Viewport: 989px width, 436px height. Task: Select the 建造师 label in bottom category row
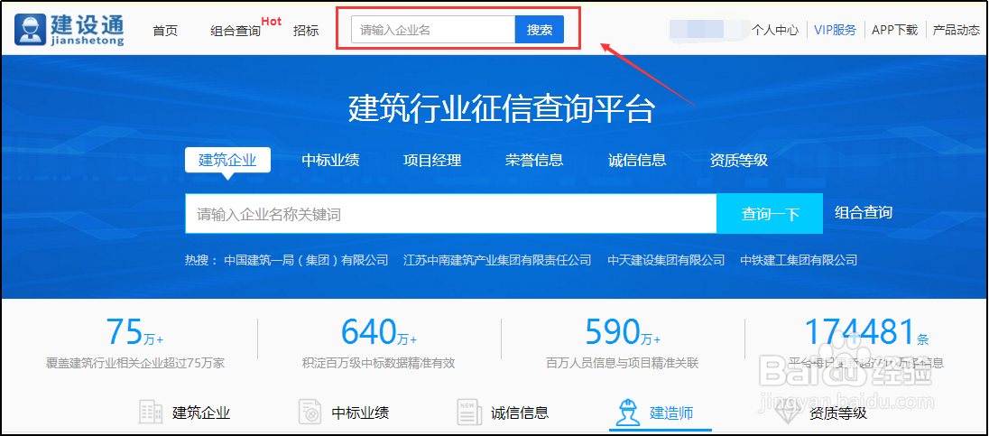(x=671, y=413)
